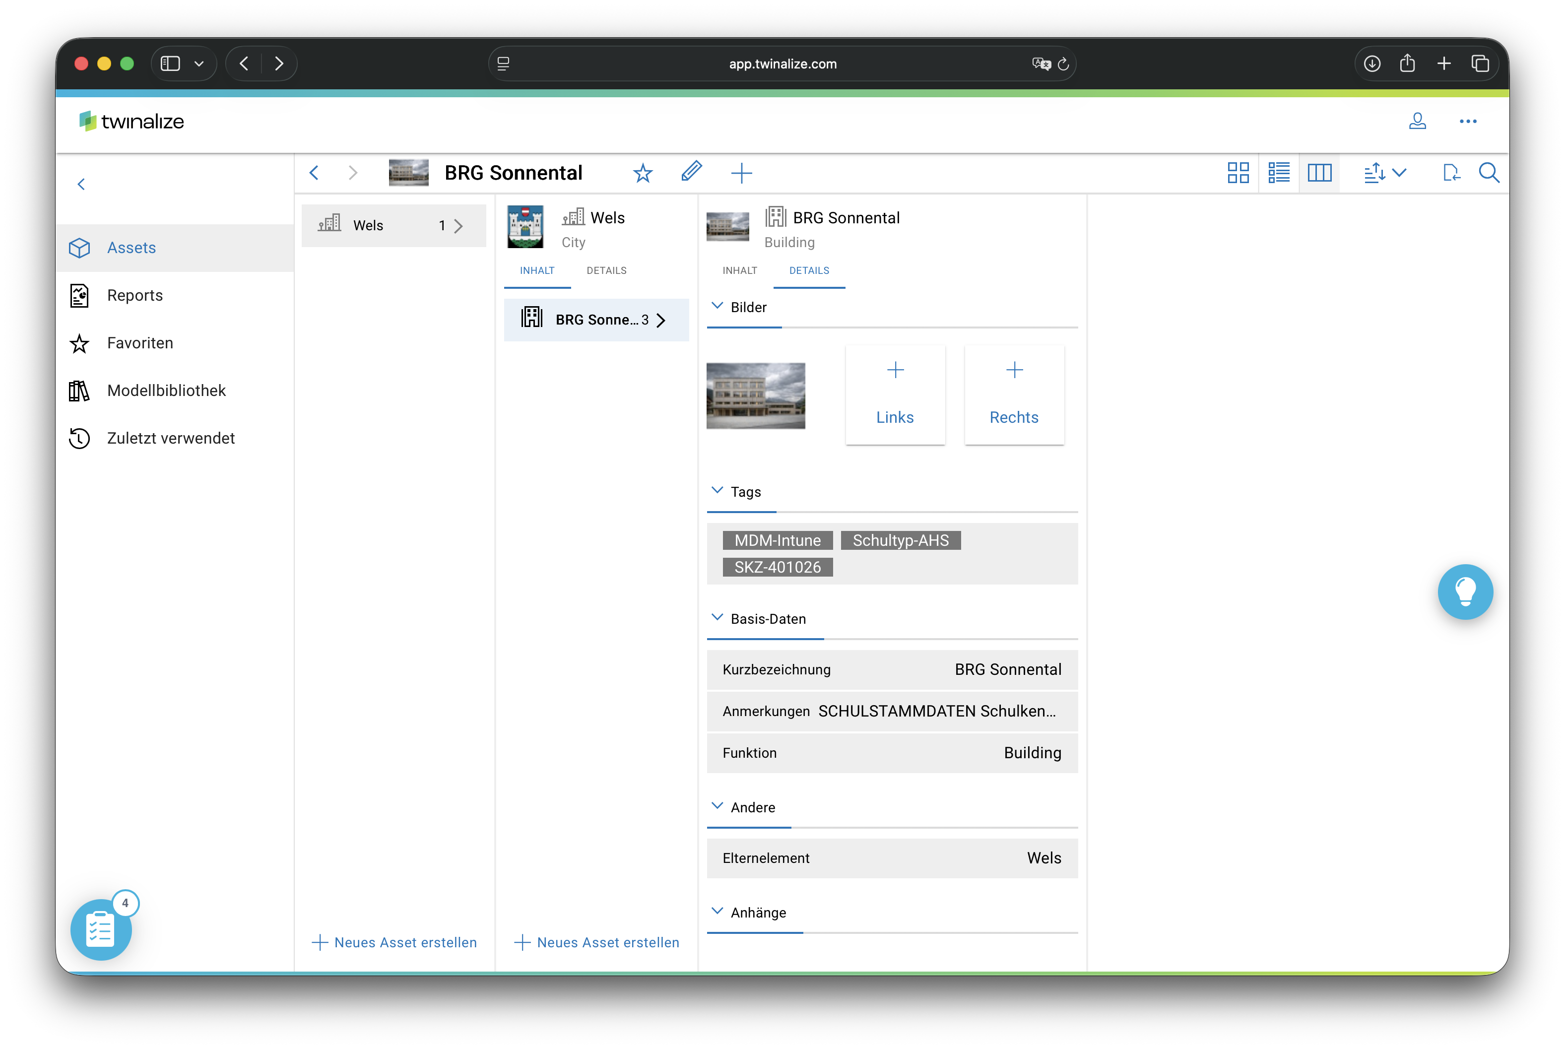Viewport: 1565px width, 1049px height.
Task: Open the Details tab under Wels
Action: pyautogui.click(x=606, y=270)
